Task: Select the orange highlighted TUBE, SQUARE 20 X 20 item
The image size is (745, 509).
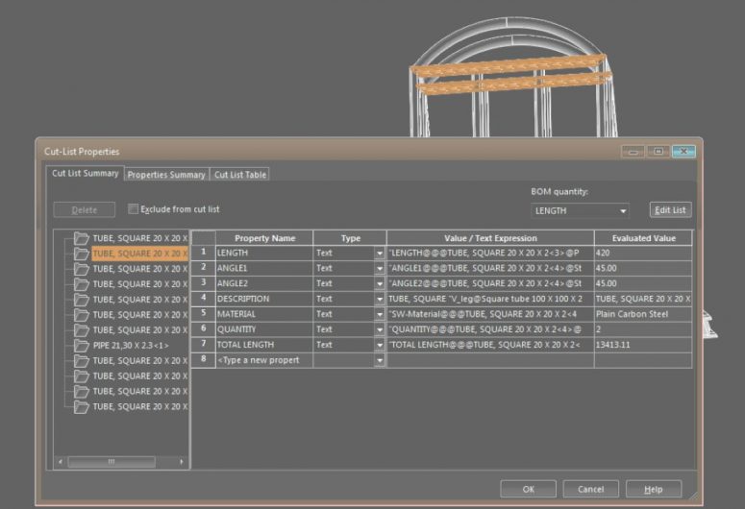Action: pos(139,254)
